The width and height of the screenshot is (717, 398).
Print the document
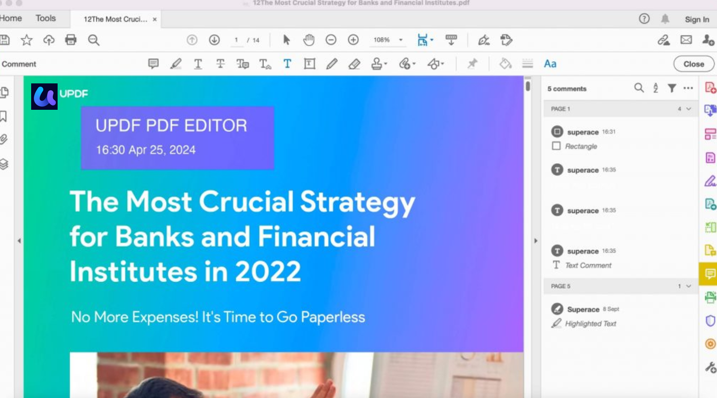pyautogui.click(x=71, y=40)
